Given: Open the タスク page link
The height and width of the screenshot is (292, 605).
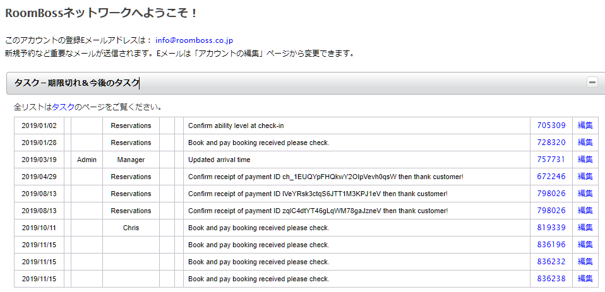Looking at the screenshot, I should pyautogui.click(x=63, y=107).
